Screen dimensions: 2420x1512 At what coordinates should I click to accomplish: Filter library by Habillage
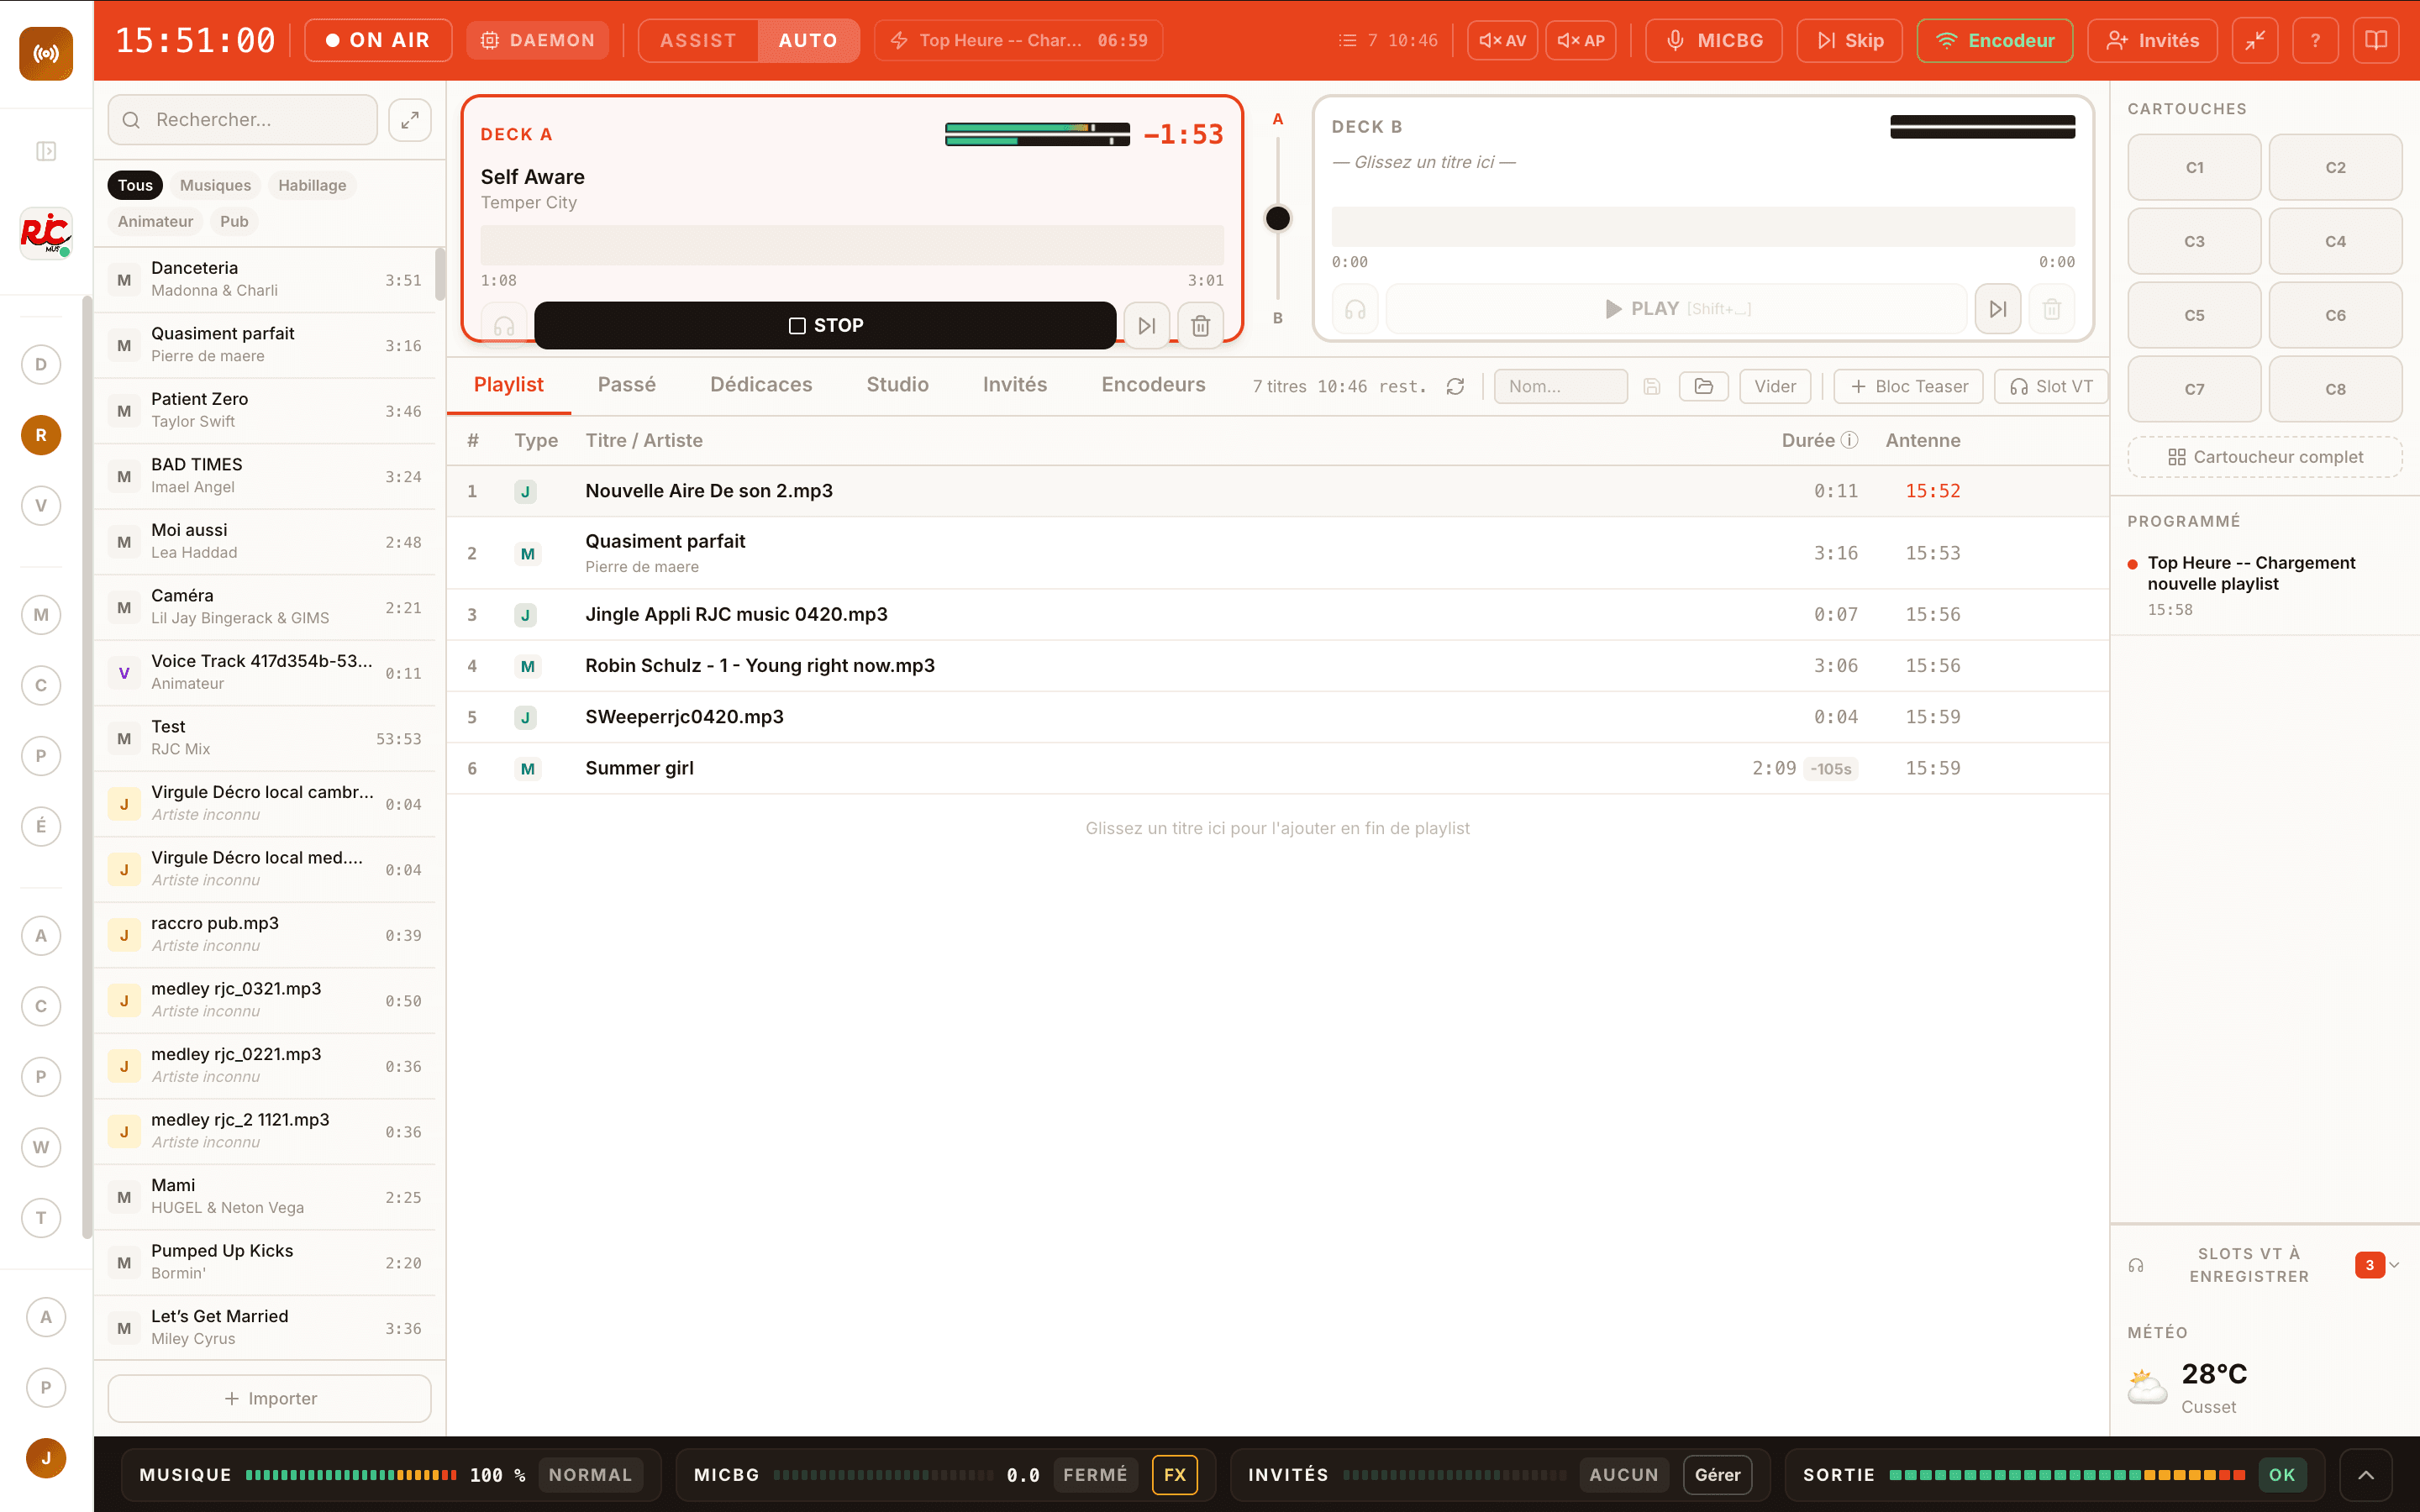[312, 185]
